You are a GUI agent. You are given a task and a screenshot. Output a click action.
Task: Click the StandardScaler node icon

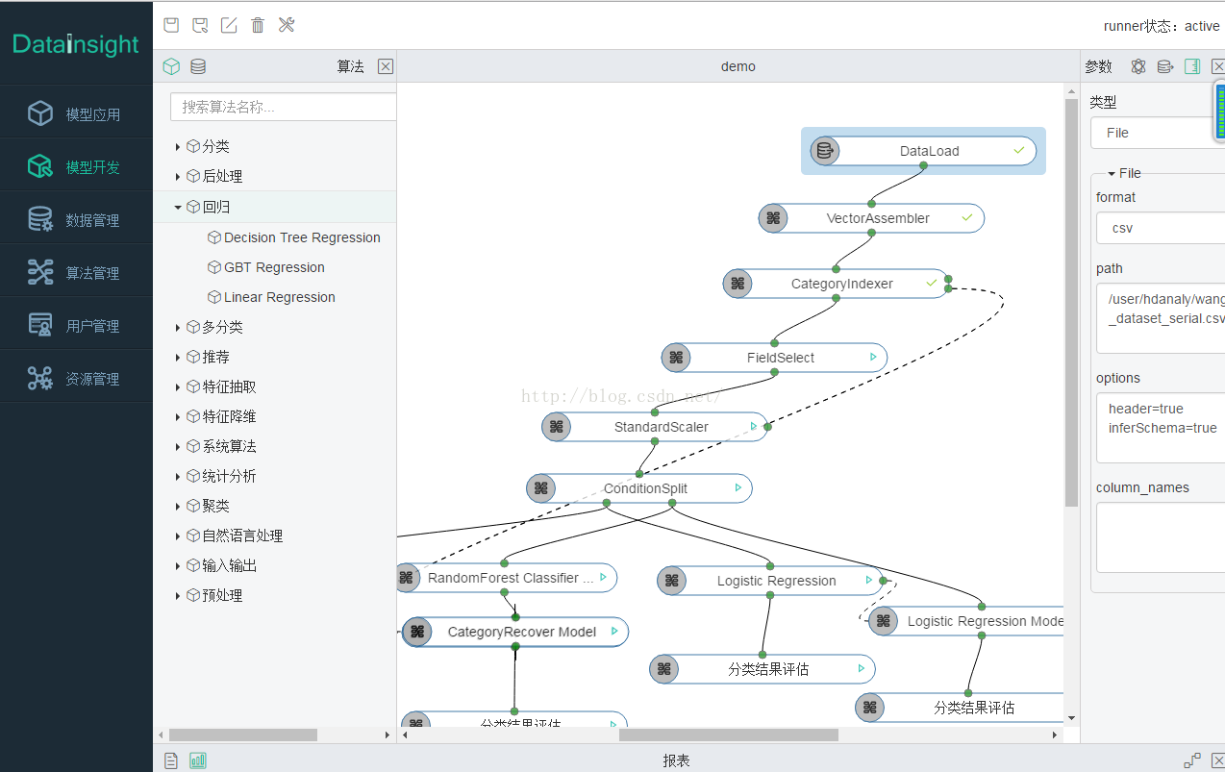pyautogui.click(x=556, y=427)
